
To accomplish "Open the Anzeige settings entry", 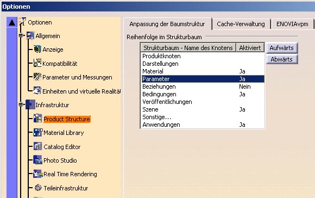I will click(x=53, y=49).
